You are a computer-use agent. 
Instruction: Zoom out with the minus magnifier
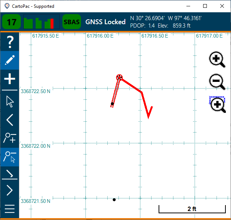(217, 82)
